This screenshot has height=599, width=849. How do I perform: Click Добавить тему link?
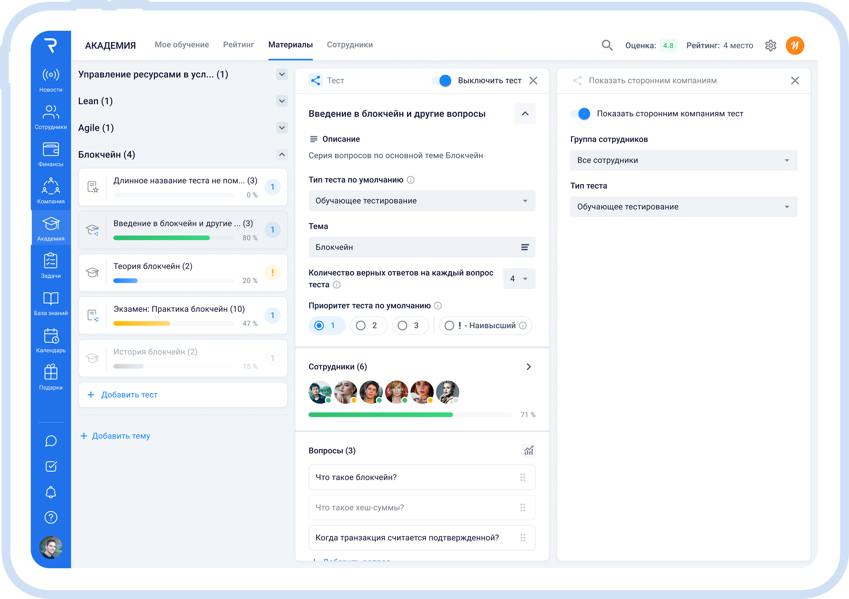(x=116, y=436)
